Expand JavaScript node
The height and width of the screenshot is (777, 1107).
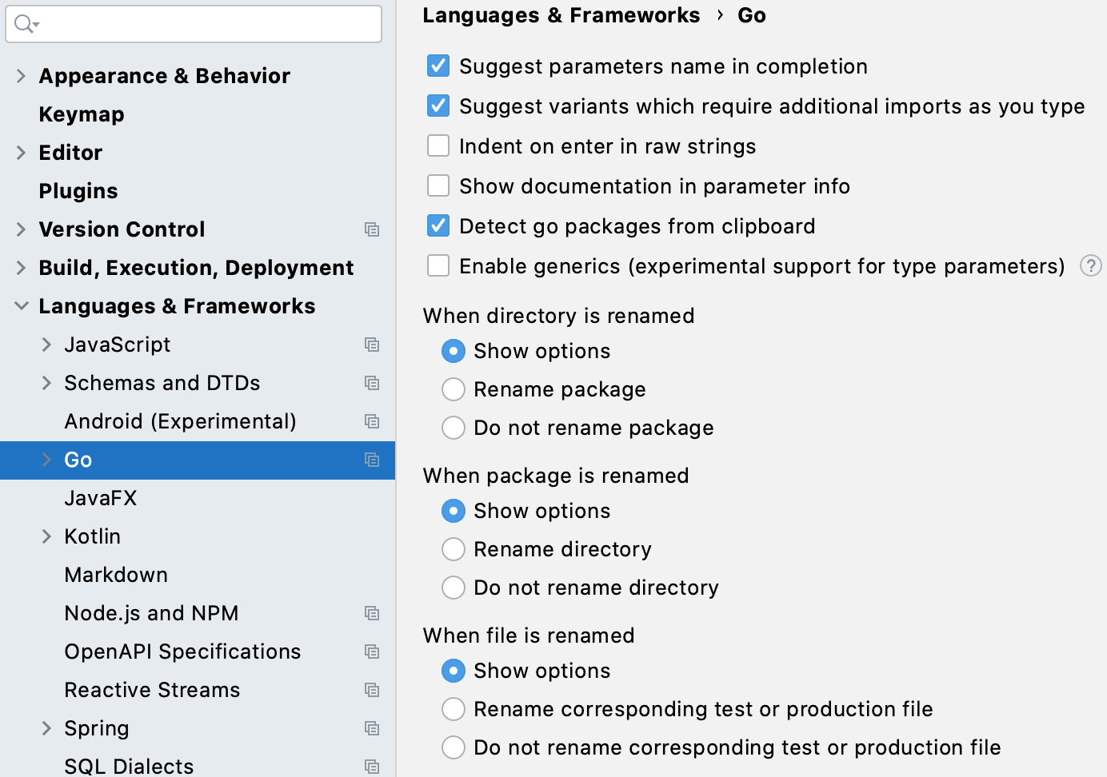(46, 345)
